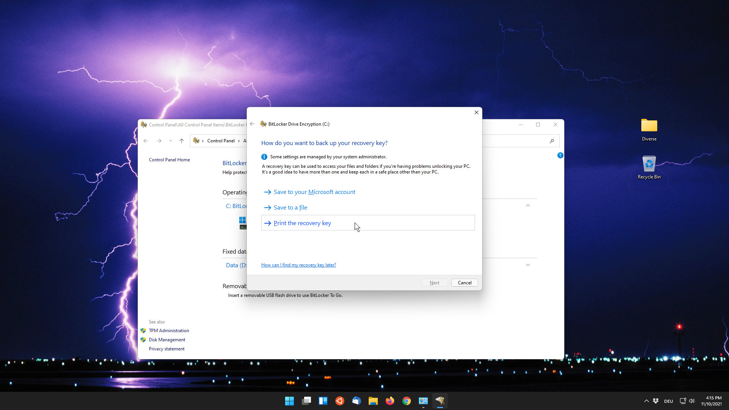Image resolution: width=729 pixels, height=410 pixels.
Task: Click the Next button in the wizard
Action: click(434, 283)
